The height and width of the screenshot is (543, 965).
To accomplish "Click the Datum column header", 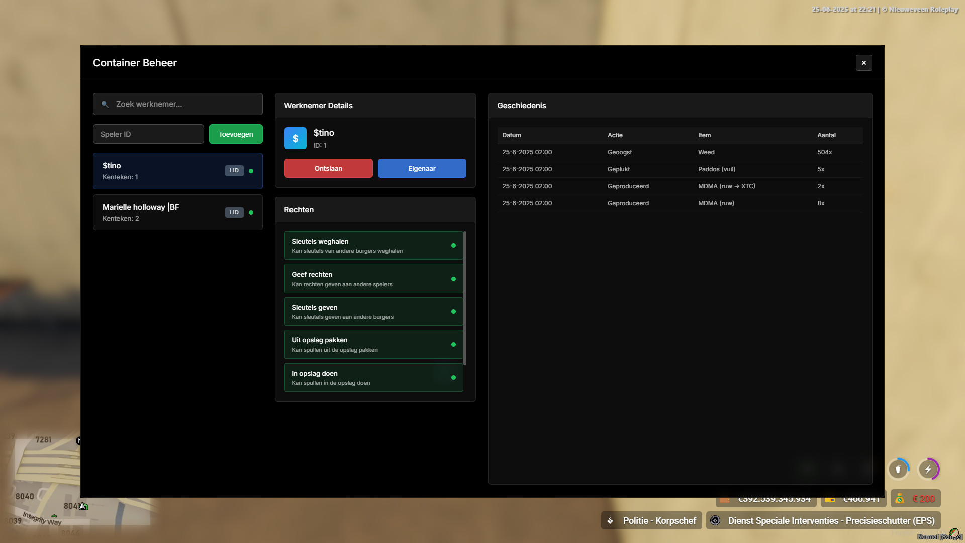I will tap(512, 135).
